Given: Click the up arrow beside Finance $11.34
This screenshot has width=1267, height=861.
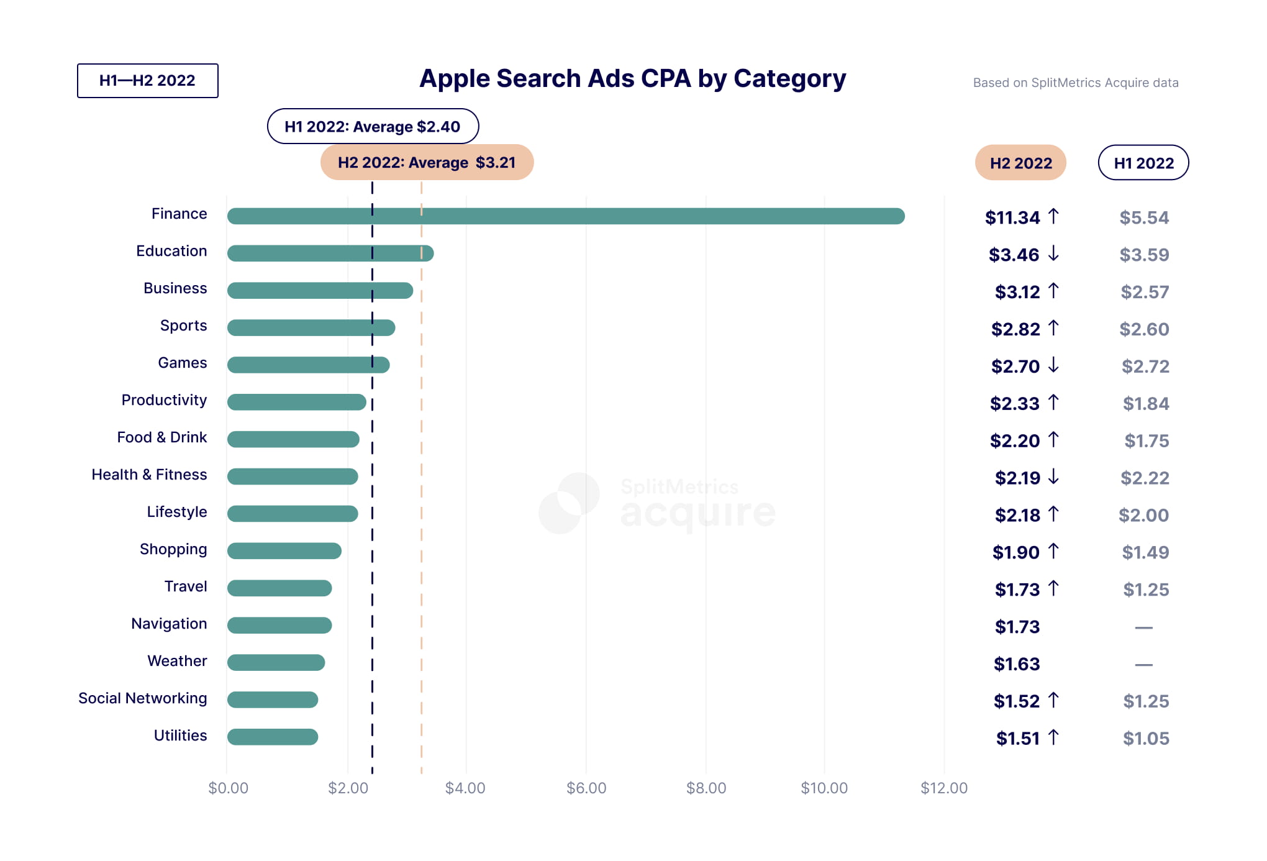Looking at the screenshot, I should tap(1053, 216).
